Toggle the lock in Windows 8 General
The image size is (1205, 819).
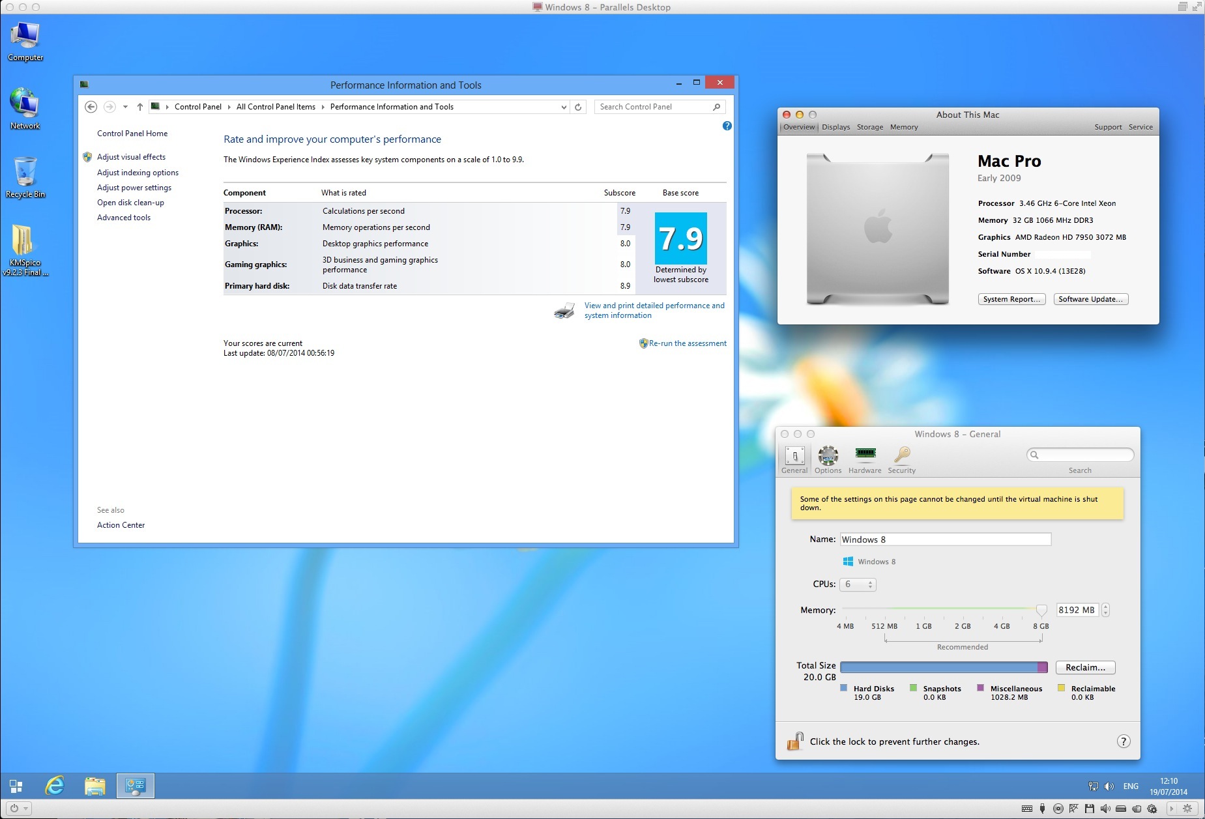tap(795, 741)
